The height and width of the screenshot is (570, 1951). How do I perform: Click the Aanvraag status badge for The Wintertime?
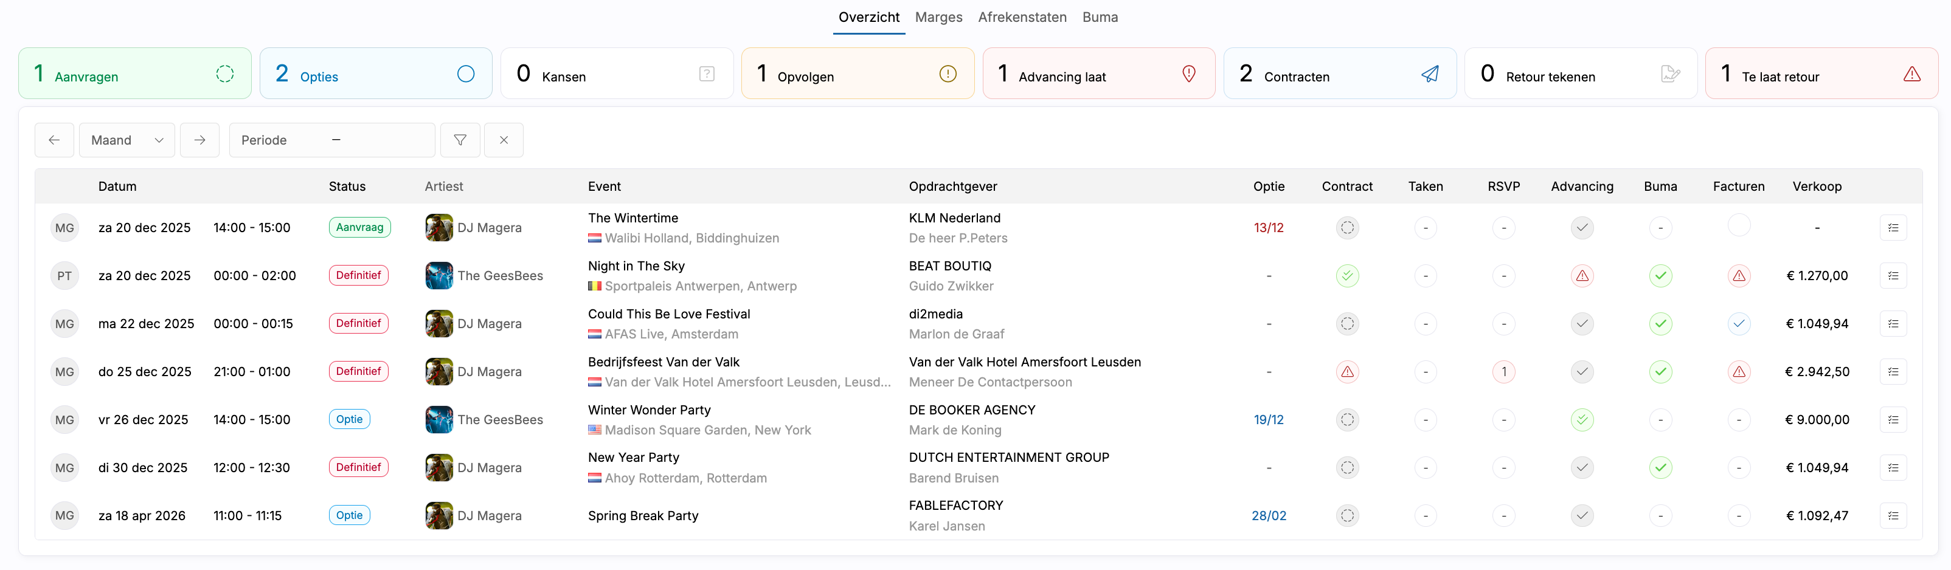click(359, 227)
